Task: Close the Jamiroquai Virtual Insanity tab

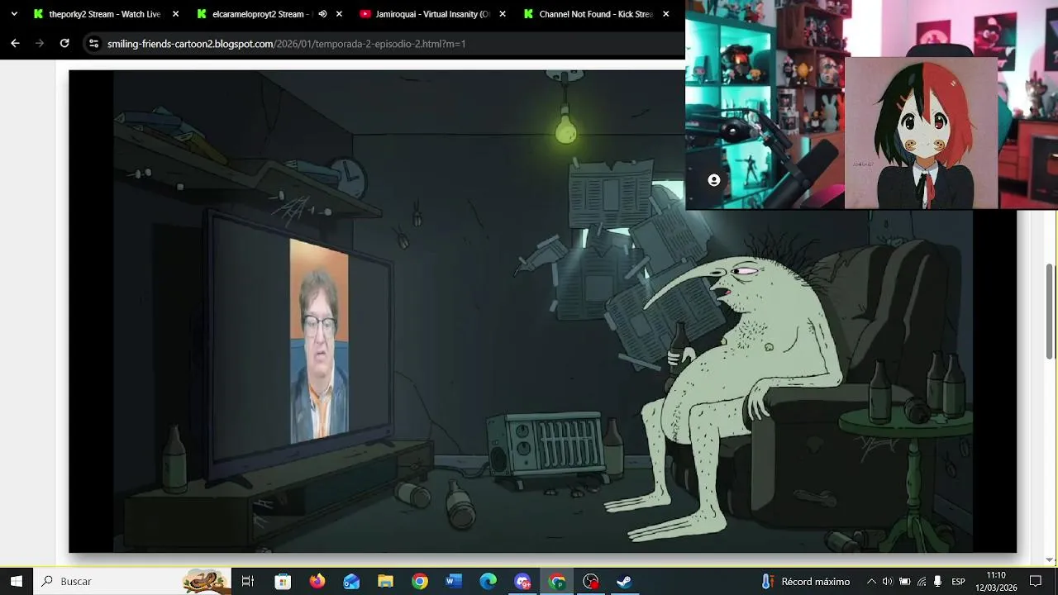Action: pyautogui.click(x=503, y=14)
